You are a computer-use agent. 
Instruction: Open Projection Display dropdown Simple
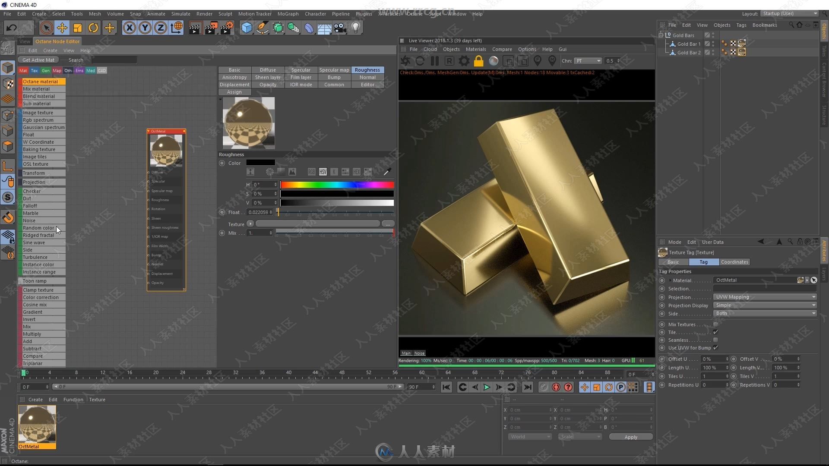pyautogui.click(x=765, y=305)
